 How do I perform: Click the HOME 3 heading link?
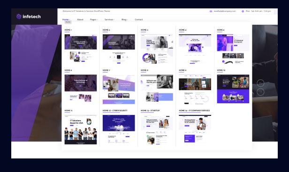pos(144,30)
